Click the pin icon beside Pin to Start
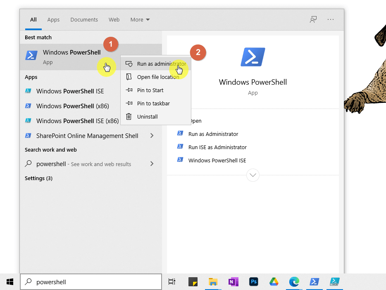This screenshot has height=290, width=386. [129, 90]
